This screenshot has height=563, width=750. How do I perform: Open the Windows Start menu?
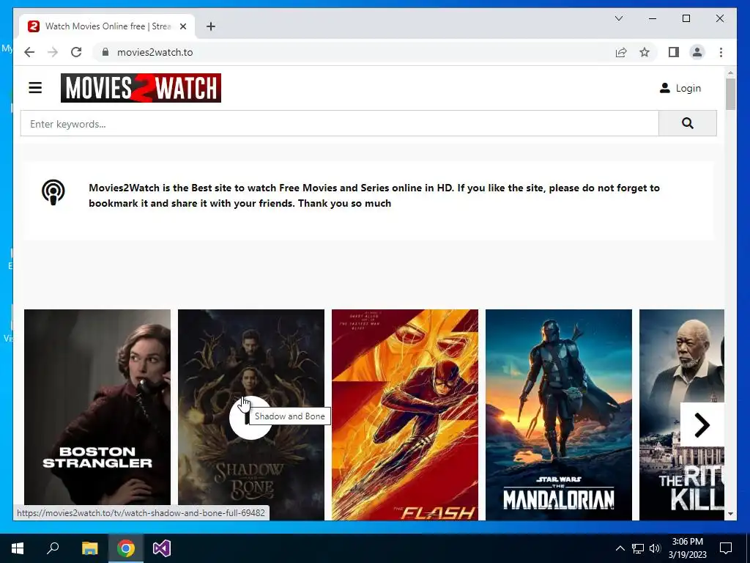coord(18,548)
